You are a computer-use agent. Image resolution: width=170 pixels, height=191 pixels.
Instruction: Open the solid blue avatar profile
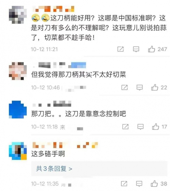pyautogui.click(x=18, y=110)
